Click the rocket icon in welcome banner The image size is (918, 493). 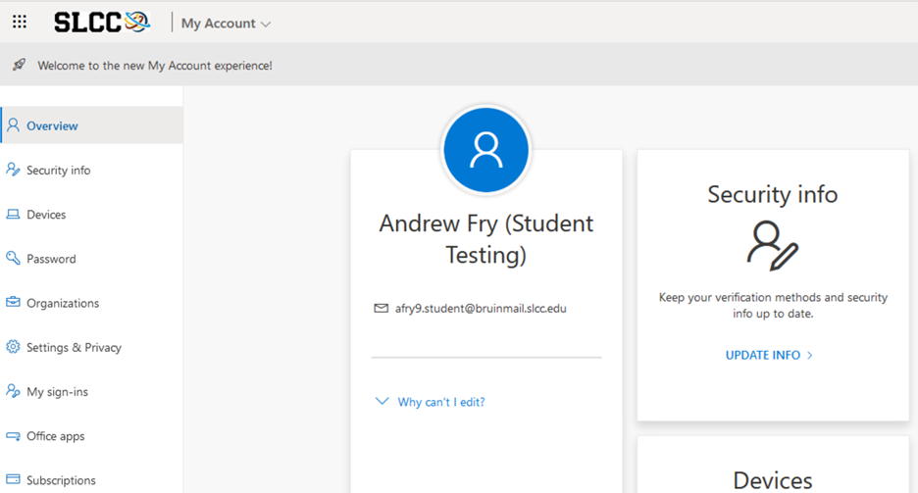[x=20, y=65]
